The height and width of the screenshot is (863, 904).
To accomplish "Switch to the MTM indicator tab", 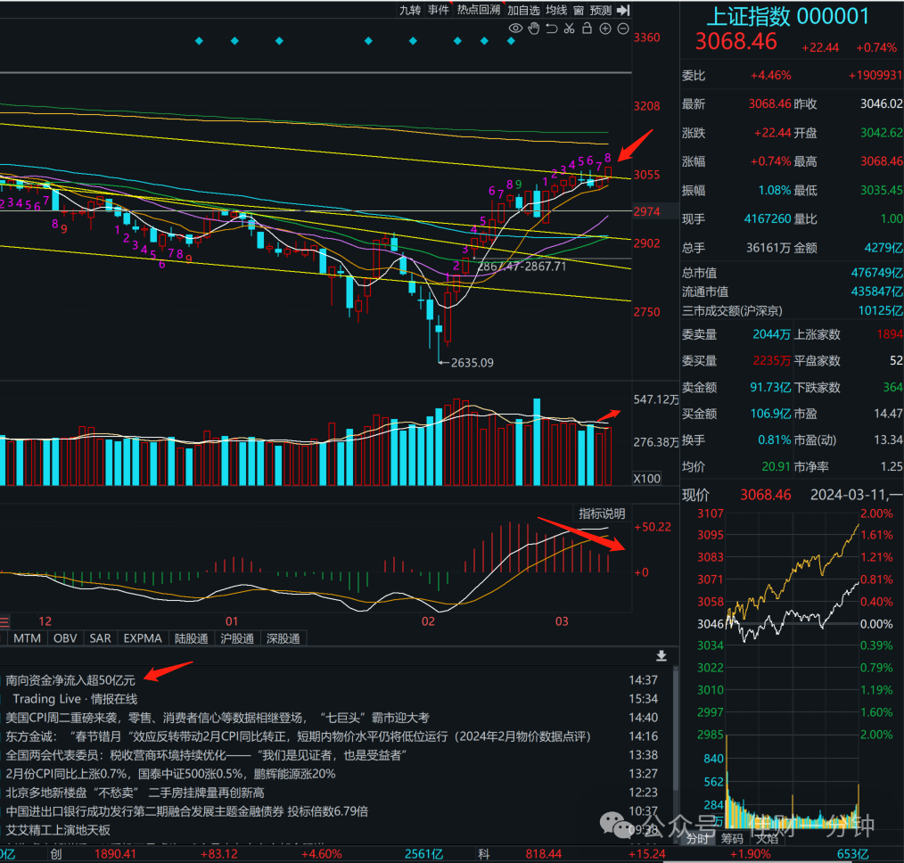I will point(27,638).
